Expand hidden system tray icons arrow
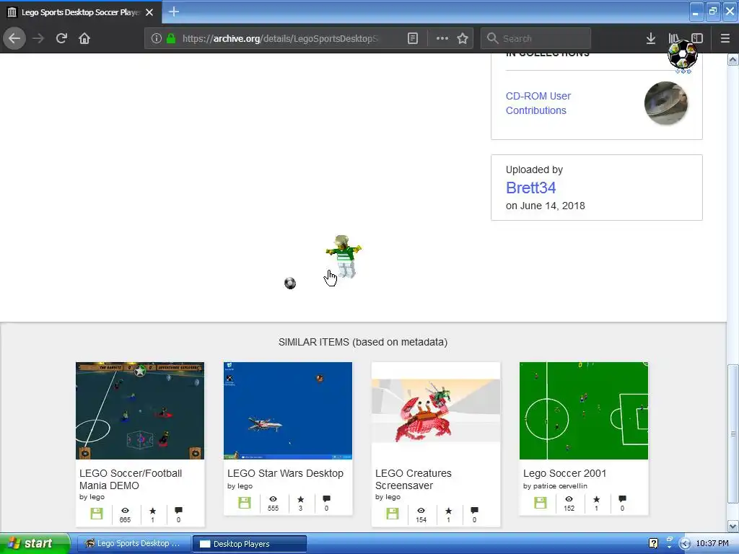739x554 pixels. pos(685,544)
